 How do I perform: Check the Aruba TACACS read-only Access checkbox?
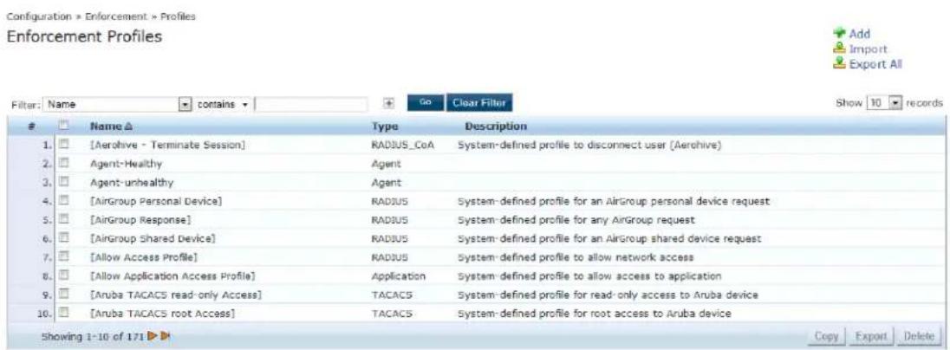click(x=65, y=295)
